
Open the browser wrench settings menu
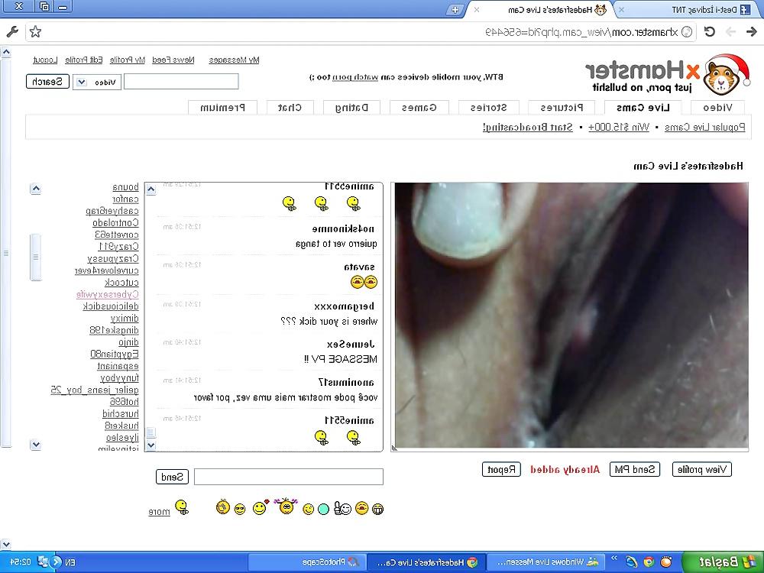[x=12, y=32]
